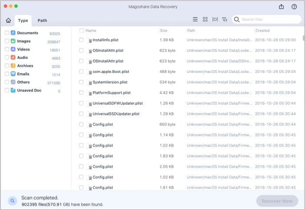Click the Others category icon
Image resolution: width=305 pixels, height=210 pixels.
pos(13,82)
